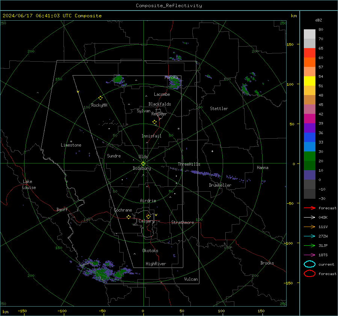Screen dimensions: 338x316
Task: Click the HighRiver town label
Action: pos(156,264)
